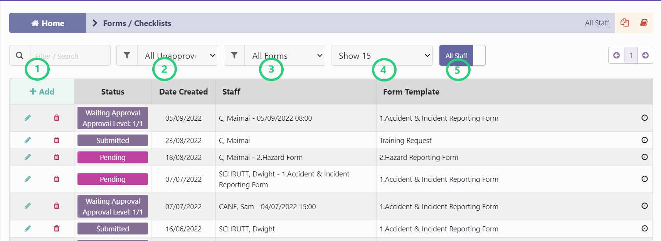The image size is (661, 241).
Task: Click All Staff label in breadcrumb bar
Action: tap(597, 23)
